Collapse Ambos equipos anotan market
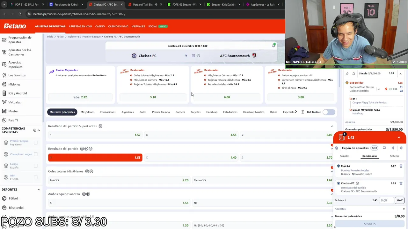408x229 pixels. pyautogui.click(x=332, y=194)
